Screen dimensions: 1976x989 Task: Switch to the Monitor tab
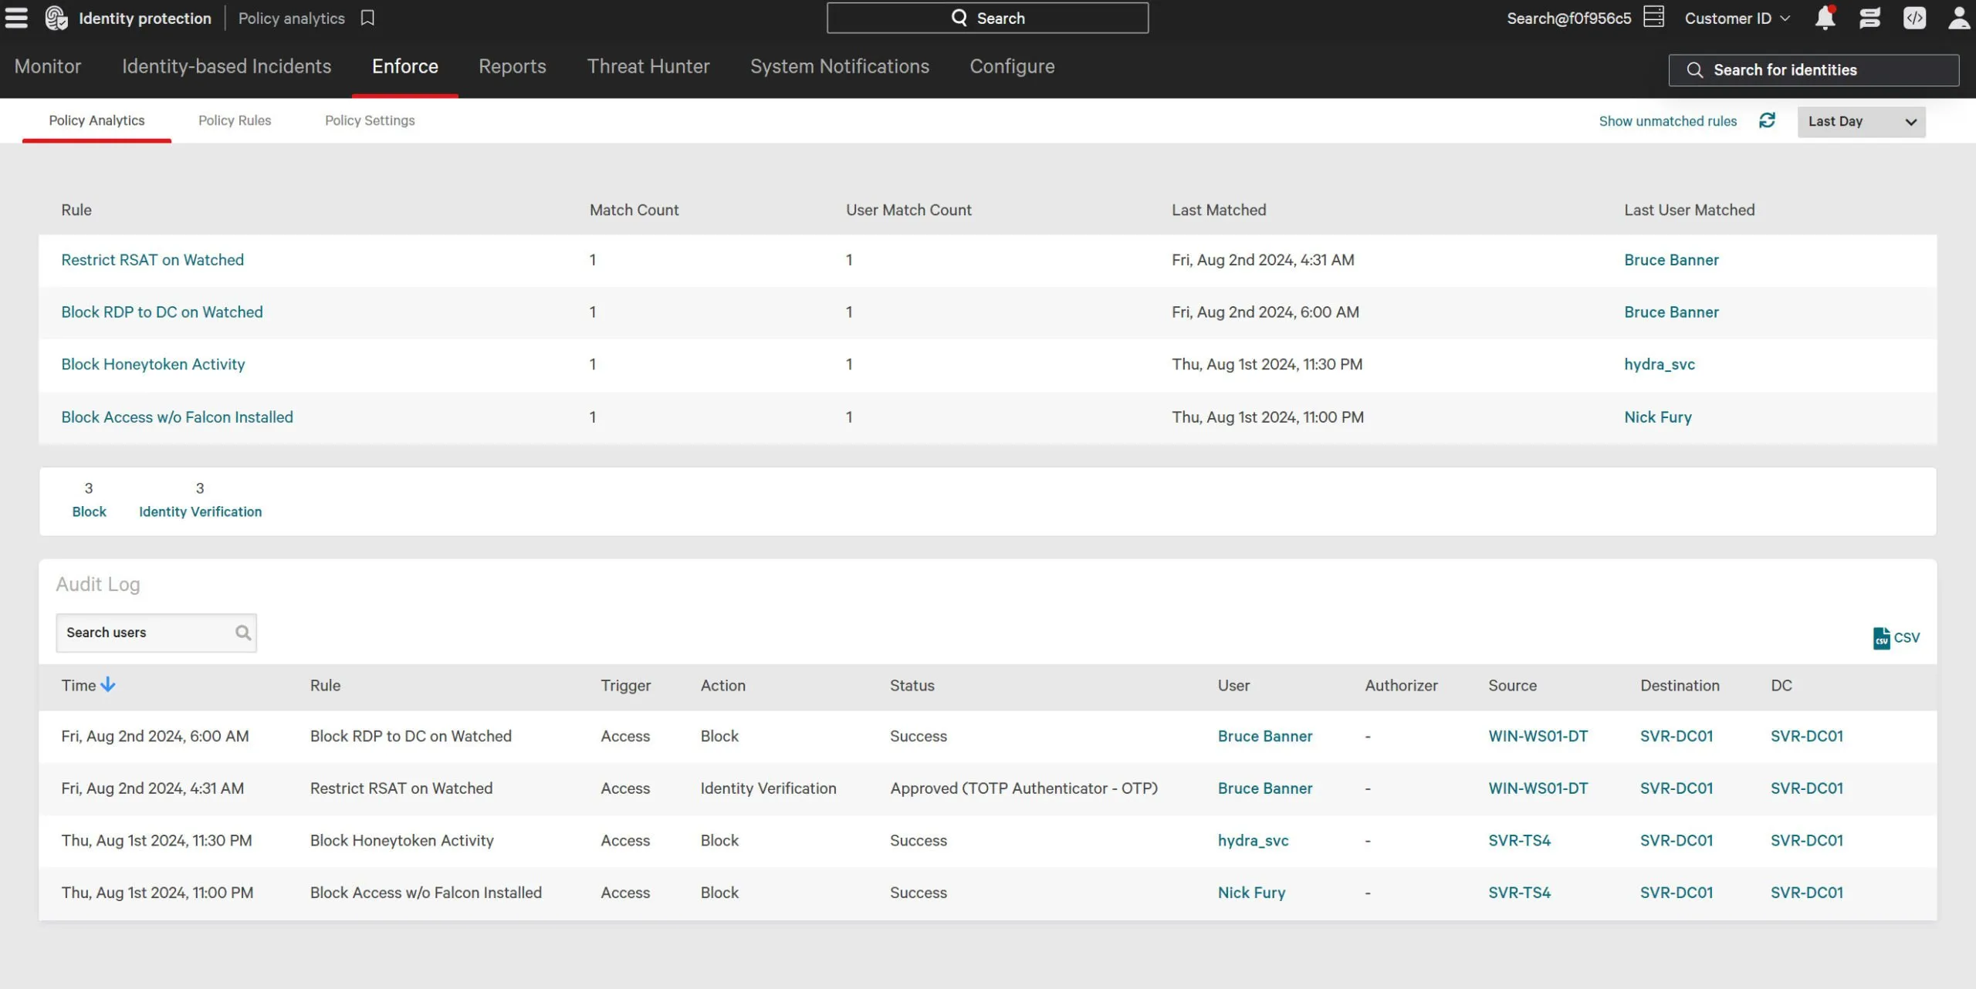coord(48,66)
